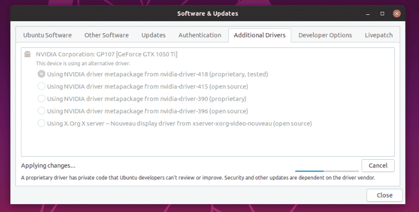Viewport: 419px width, 212px height.
Task: Click the applying changes progress bar
Action: pyautogui.click(x=327, y=171)
